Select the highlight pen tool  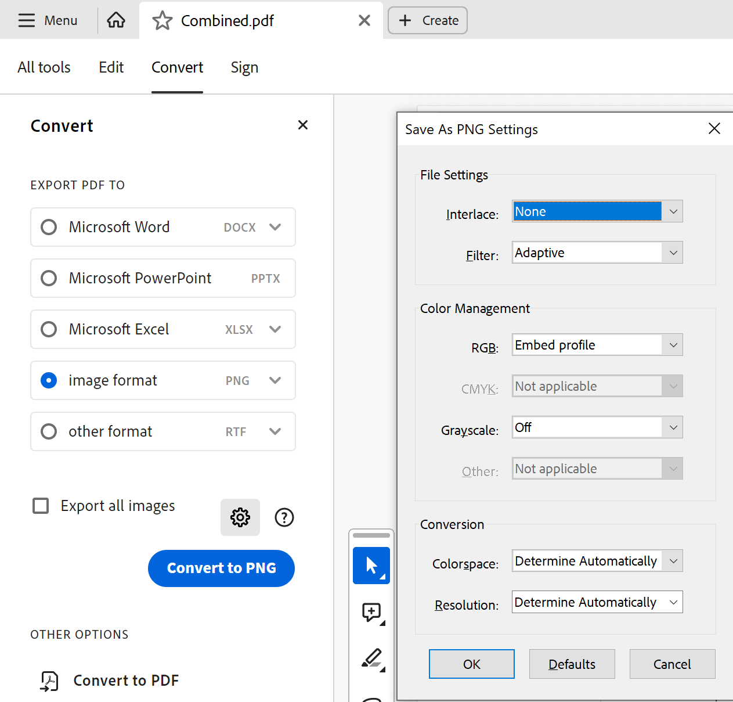click(x=371, y=659)
